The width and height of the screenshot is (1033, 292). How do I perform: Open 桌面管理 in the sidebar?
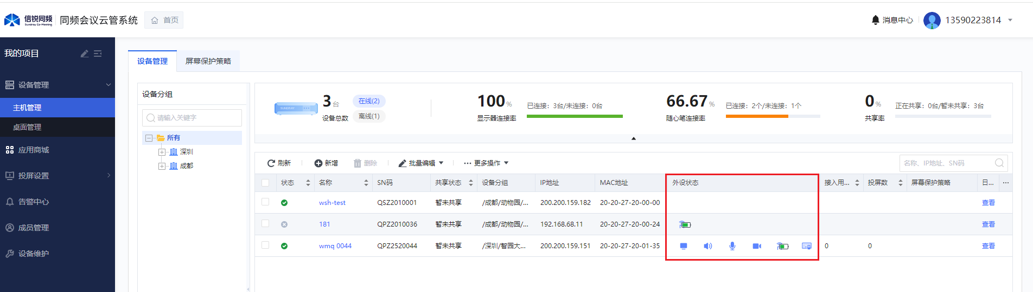27,127
